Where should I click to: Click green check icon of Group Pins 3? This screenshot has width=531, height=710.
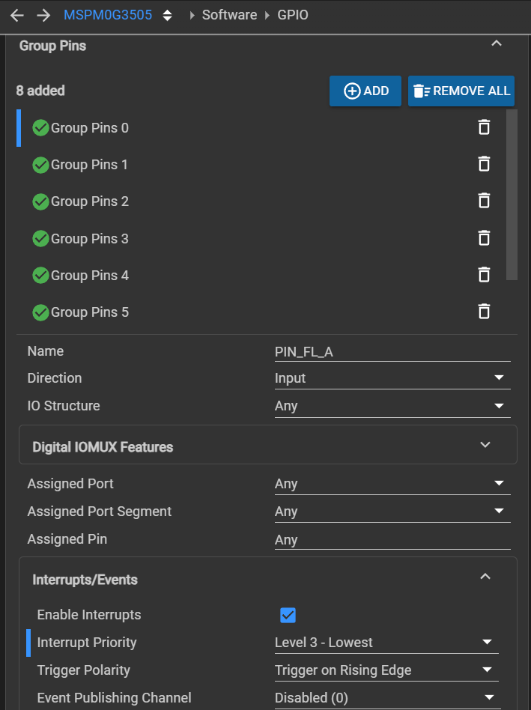pos(40,239)
